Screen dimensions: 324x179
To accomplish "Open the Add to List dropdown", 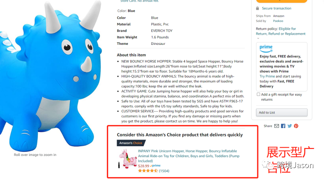I will click(x=282, y=112).
